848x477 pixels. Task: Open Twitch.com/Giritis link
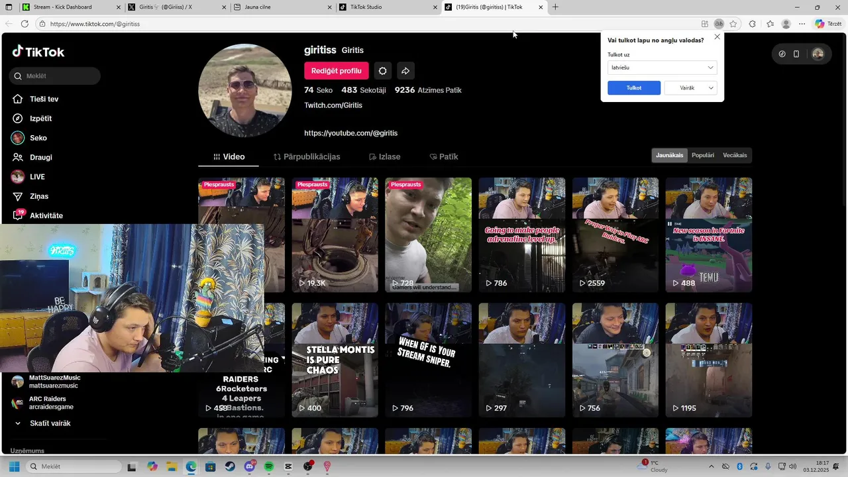coord(333,105)
